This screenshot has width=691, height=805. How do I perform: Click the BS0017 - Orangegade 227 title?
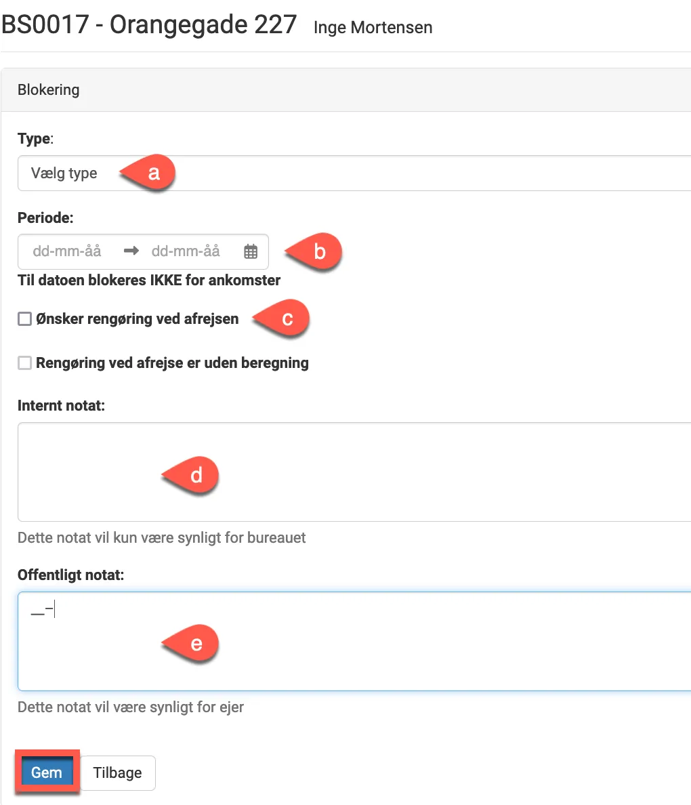pyautogui.click(x=149, y=25)
